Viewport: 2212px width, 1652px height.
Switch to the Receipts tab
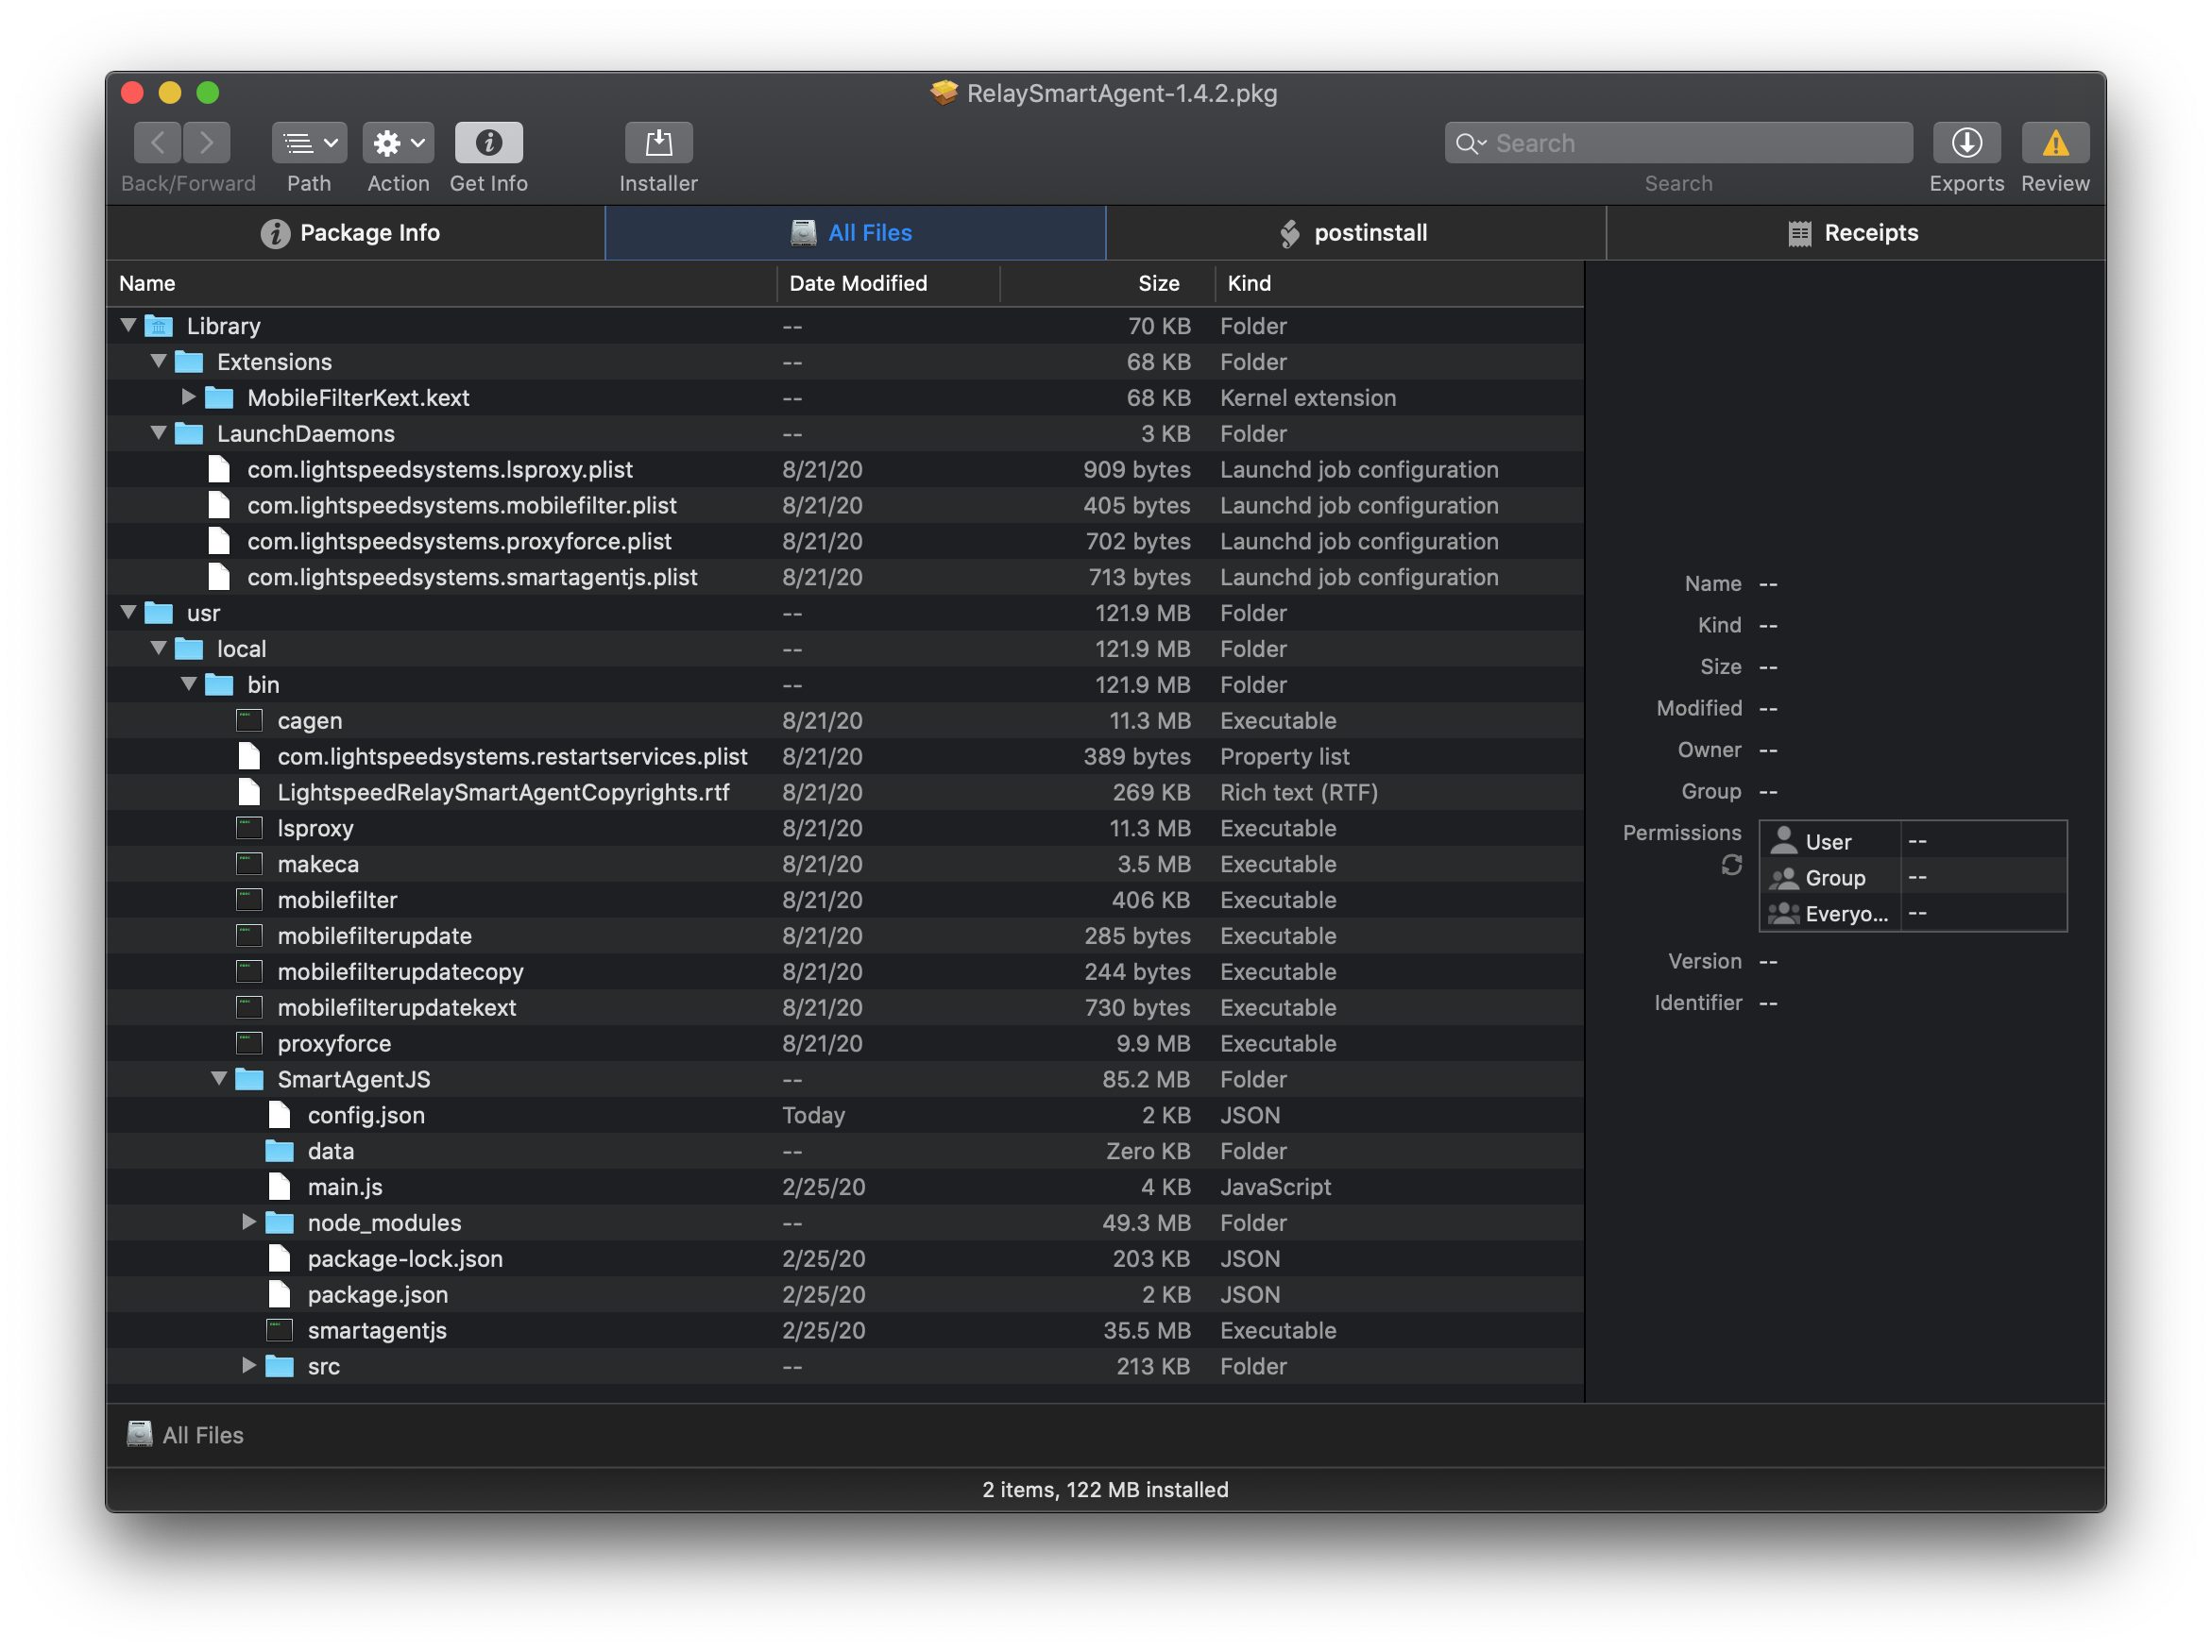click(x=1854, y=233)
